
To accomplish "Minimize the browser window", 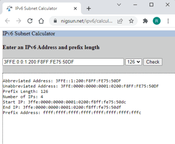I will tap(135, 5).
